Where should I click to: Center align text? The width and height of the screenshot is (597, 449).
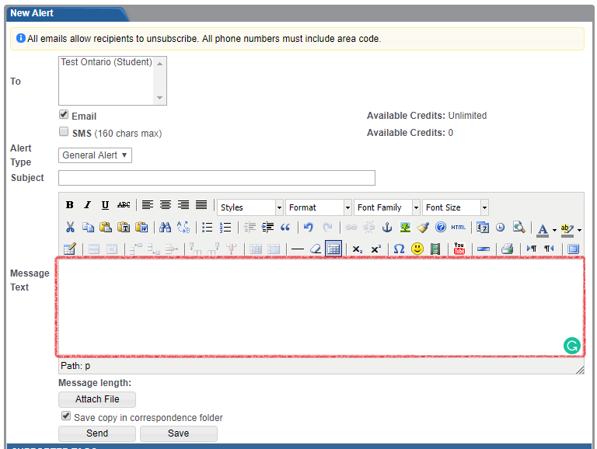(166, 205)
